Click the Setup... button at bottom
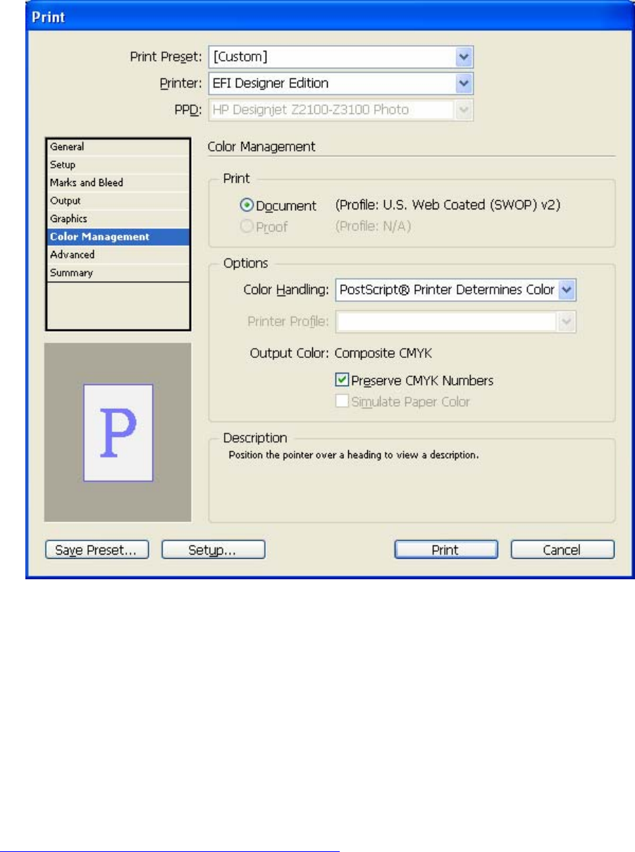 point(213,550)
